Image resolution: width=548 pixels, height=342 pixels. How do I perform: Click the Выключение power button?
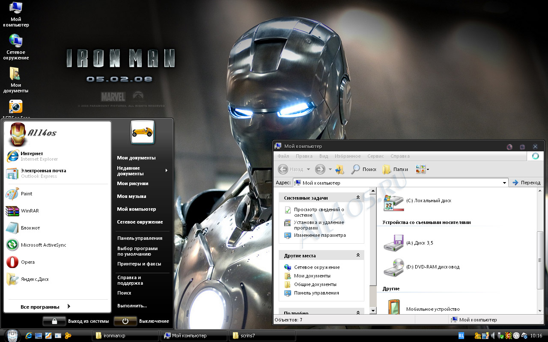tap(142, 321)
